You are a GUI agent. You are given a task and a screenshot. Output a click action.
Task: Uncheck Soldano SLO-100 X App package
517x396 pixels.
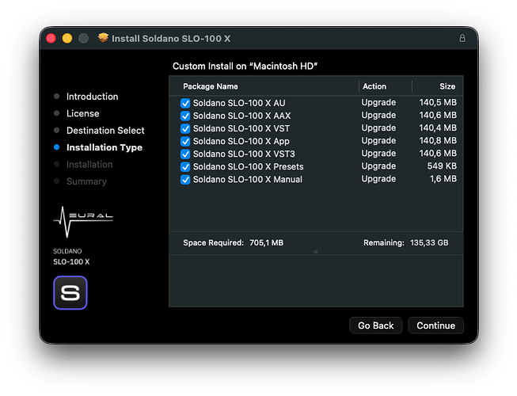pyautogui.click(x=185, y=142)
